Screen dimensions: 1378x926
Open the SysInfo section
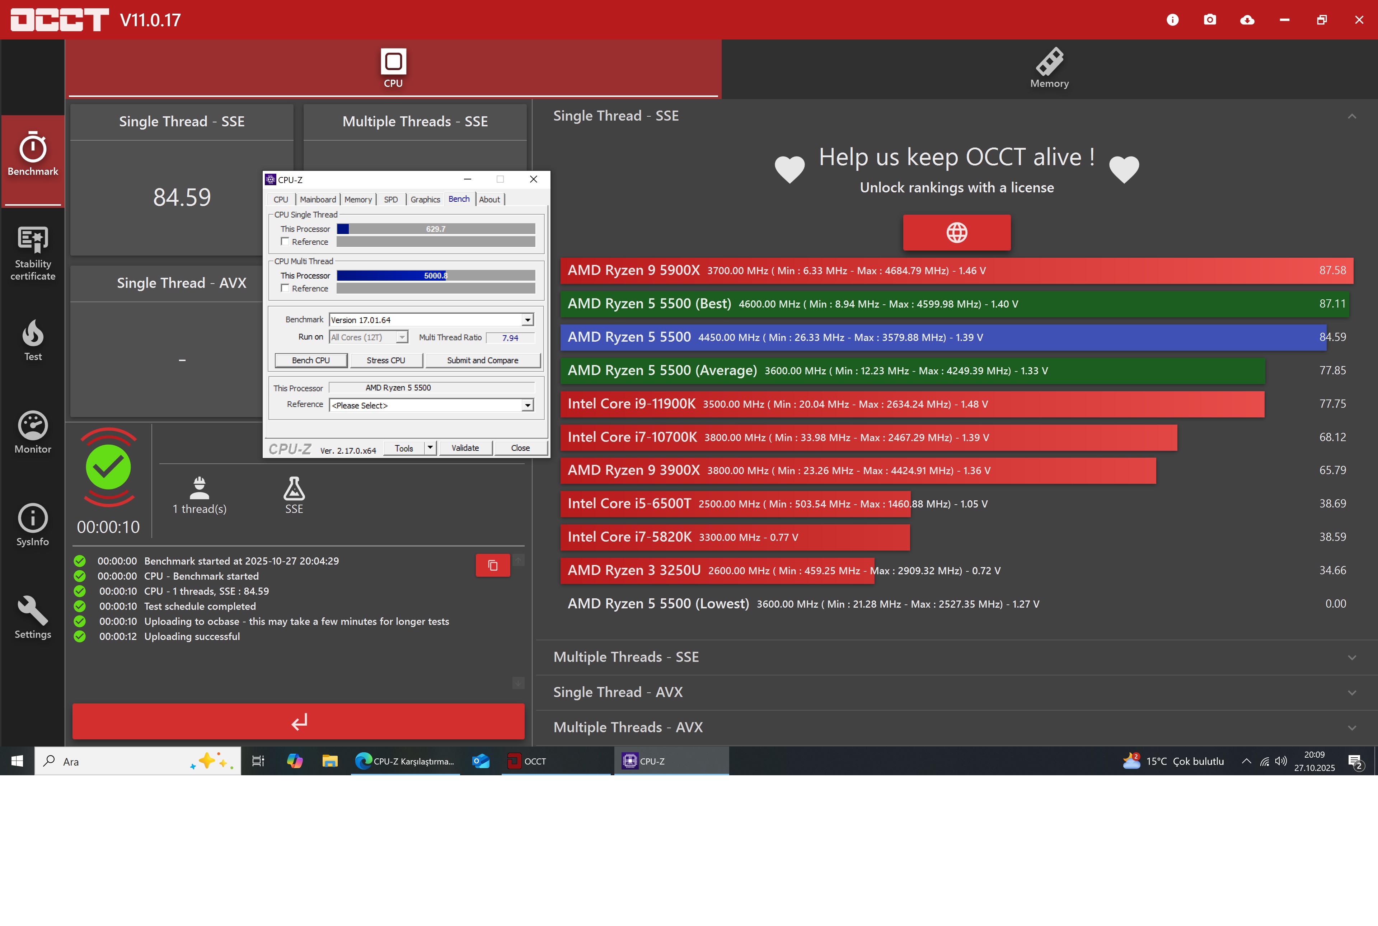pyautogui.click(x=32, y=524)
